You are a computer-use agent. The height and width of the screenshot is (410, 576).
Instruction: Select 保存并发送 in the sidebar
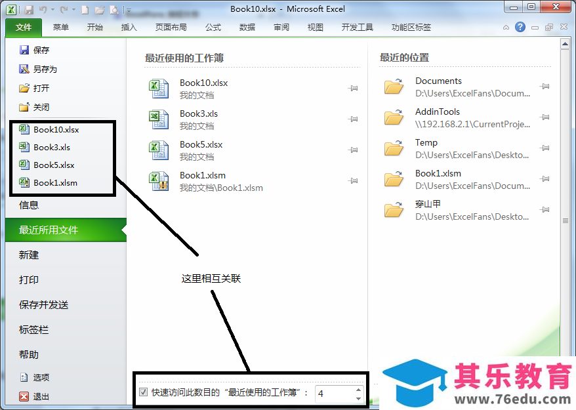[x=43, y=305]
